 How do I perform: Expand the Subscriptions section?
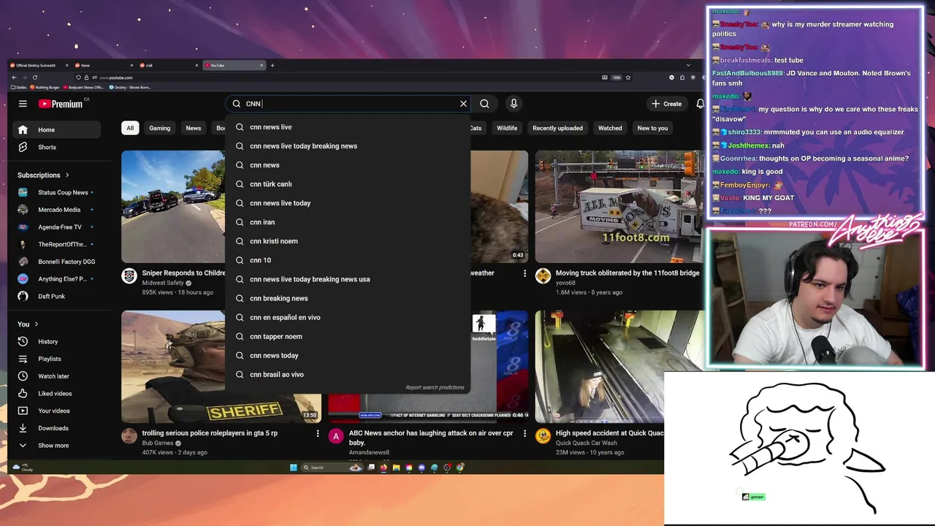tap(43, 175)
